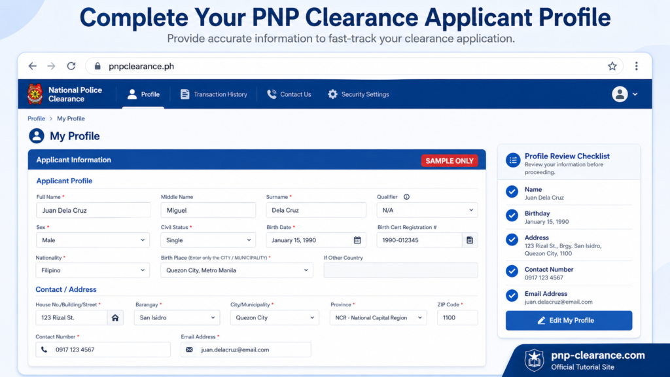The height and width of the screenshot is (377, 670).
Task: Click checklist email juan.delacruz@email.com text
Action: coord(558,302)
